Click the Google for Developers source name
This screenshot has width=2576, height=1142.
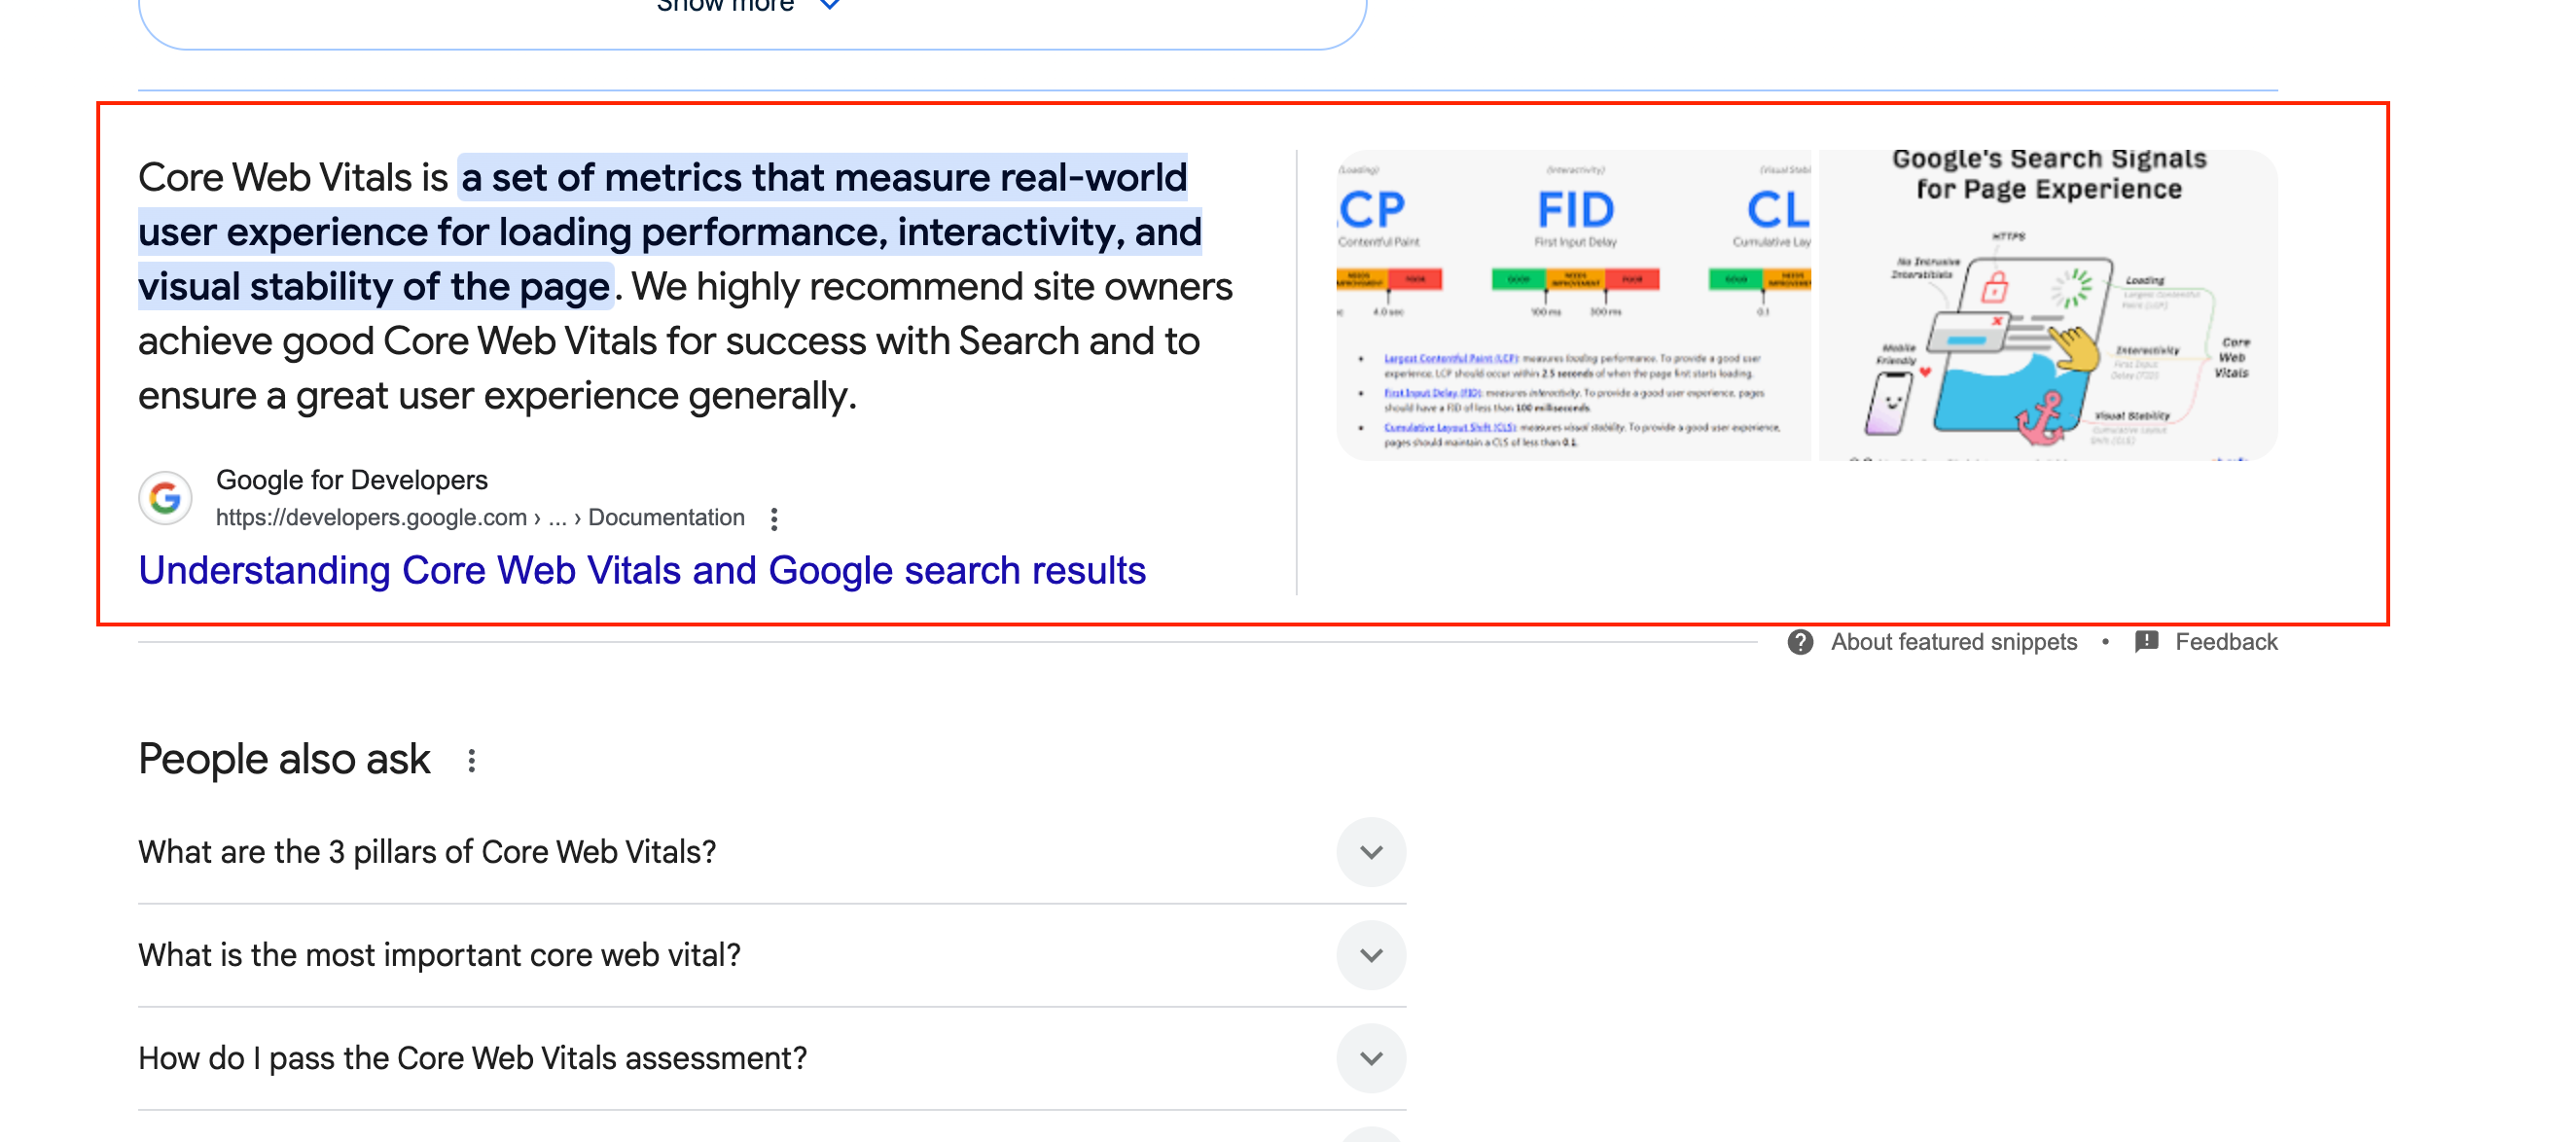[352, 480]
